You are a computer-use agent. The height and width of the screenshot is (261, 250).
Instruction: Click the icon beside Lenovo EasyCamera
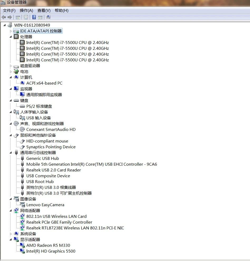[22, 205]
